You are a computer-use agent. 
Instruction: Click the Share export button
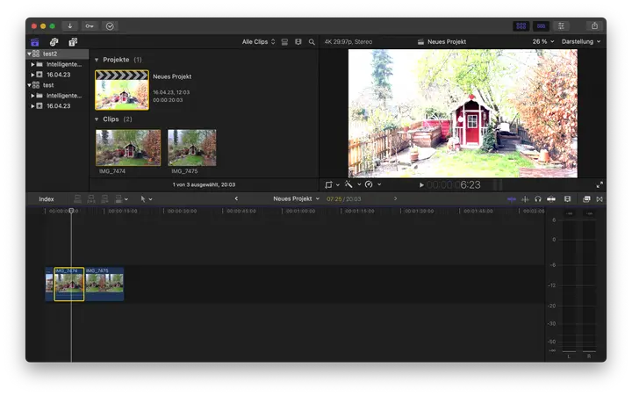pos(594,26)
